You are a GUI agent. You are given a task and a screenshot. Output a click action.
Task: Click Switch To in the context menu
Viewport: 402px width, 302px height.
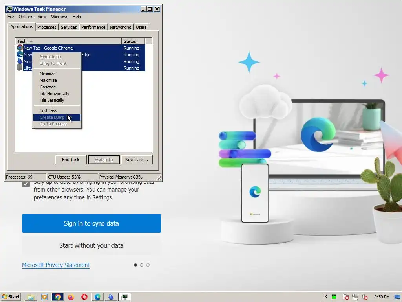point(57,57)
